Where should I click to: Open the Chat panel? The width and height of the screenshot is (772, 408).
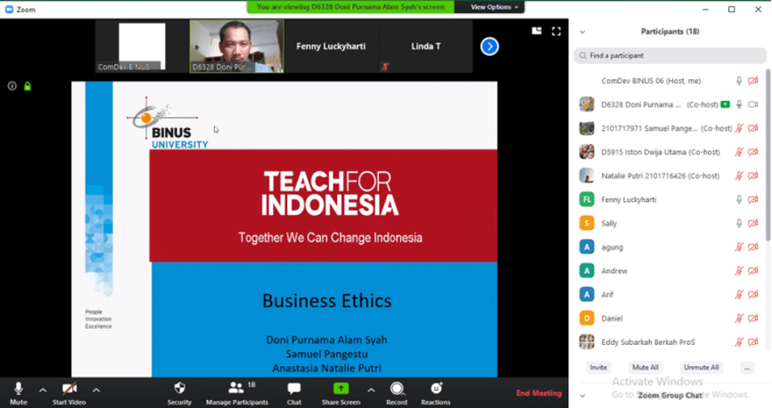294,393
